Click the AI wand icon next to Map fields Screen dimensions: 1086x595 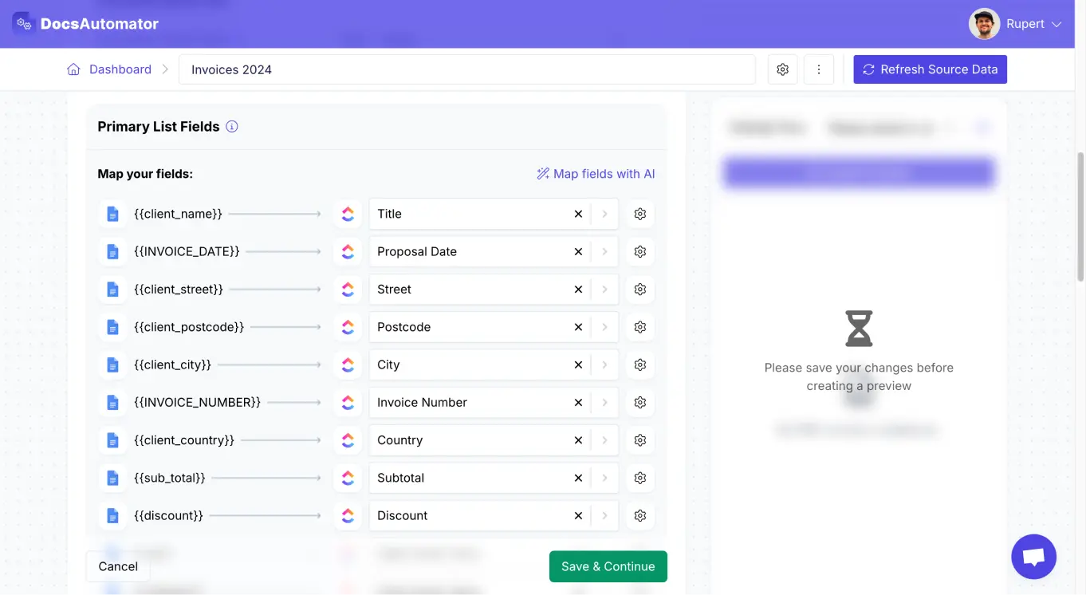(x=543, y=173)
